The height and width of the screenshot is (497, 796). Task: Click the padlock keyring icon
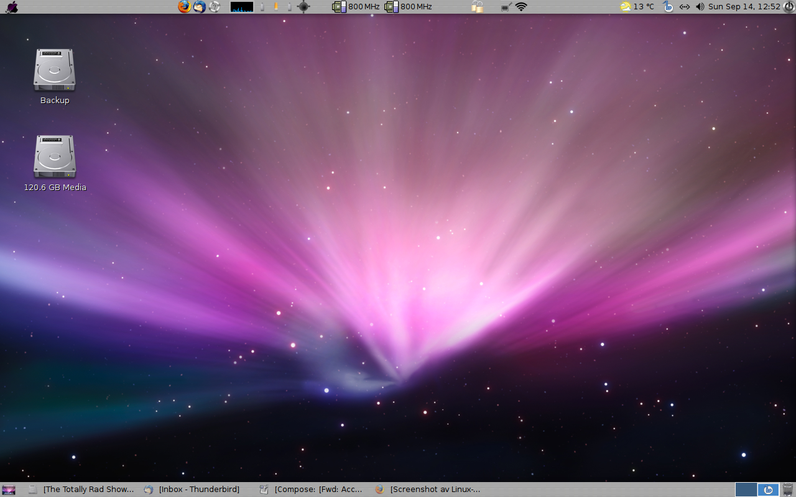pos(478,7)
